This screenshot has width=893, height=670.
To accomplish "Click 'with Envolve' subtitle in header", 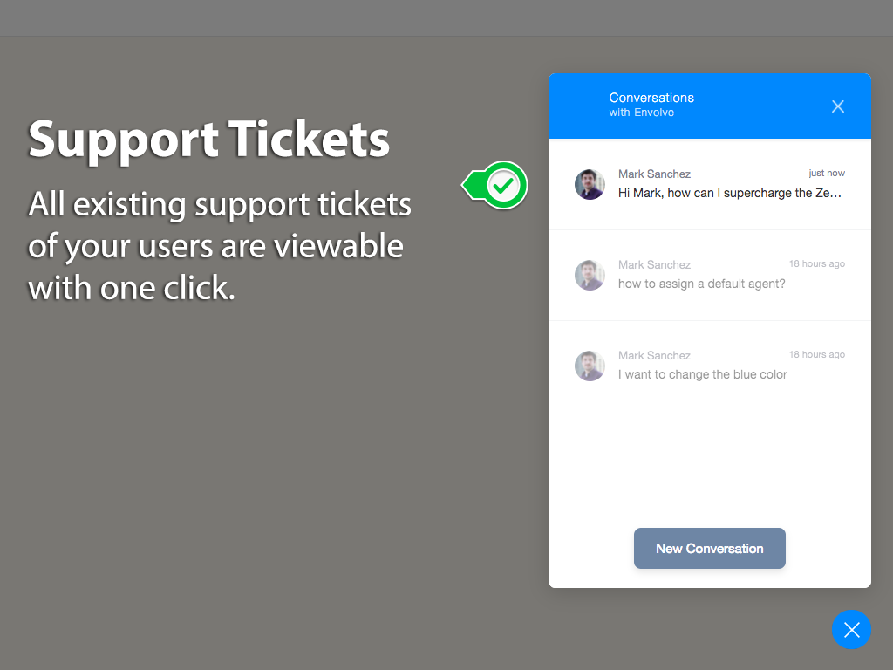I will coord(641,113).
